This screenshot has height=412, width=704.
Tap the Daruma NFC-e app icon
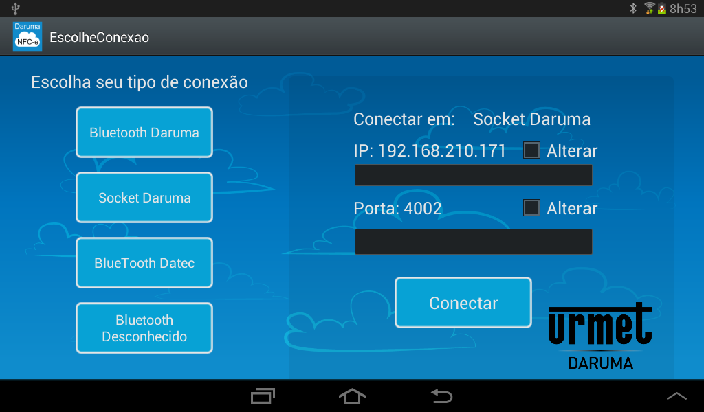pyautogui.click(x=27, y=36)
